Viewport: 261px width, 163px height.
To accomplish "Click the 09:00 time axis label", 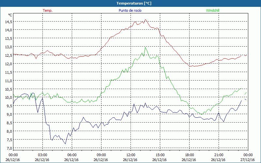I will point(101,155).
